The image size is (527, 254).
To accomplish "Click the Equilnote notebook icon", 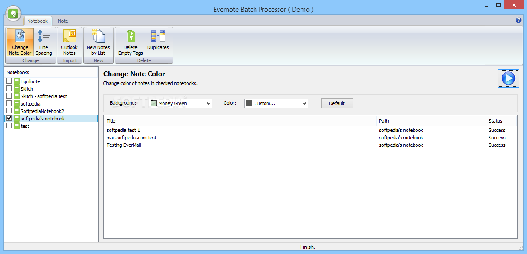I will [x=17, y=81].
